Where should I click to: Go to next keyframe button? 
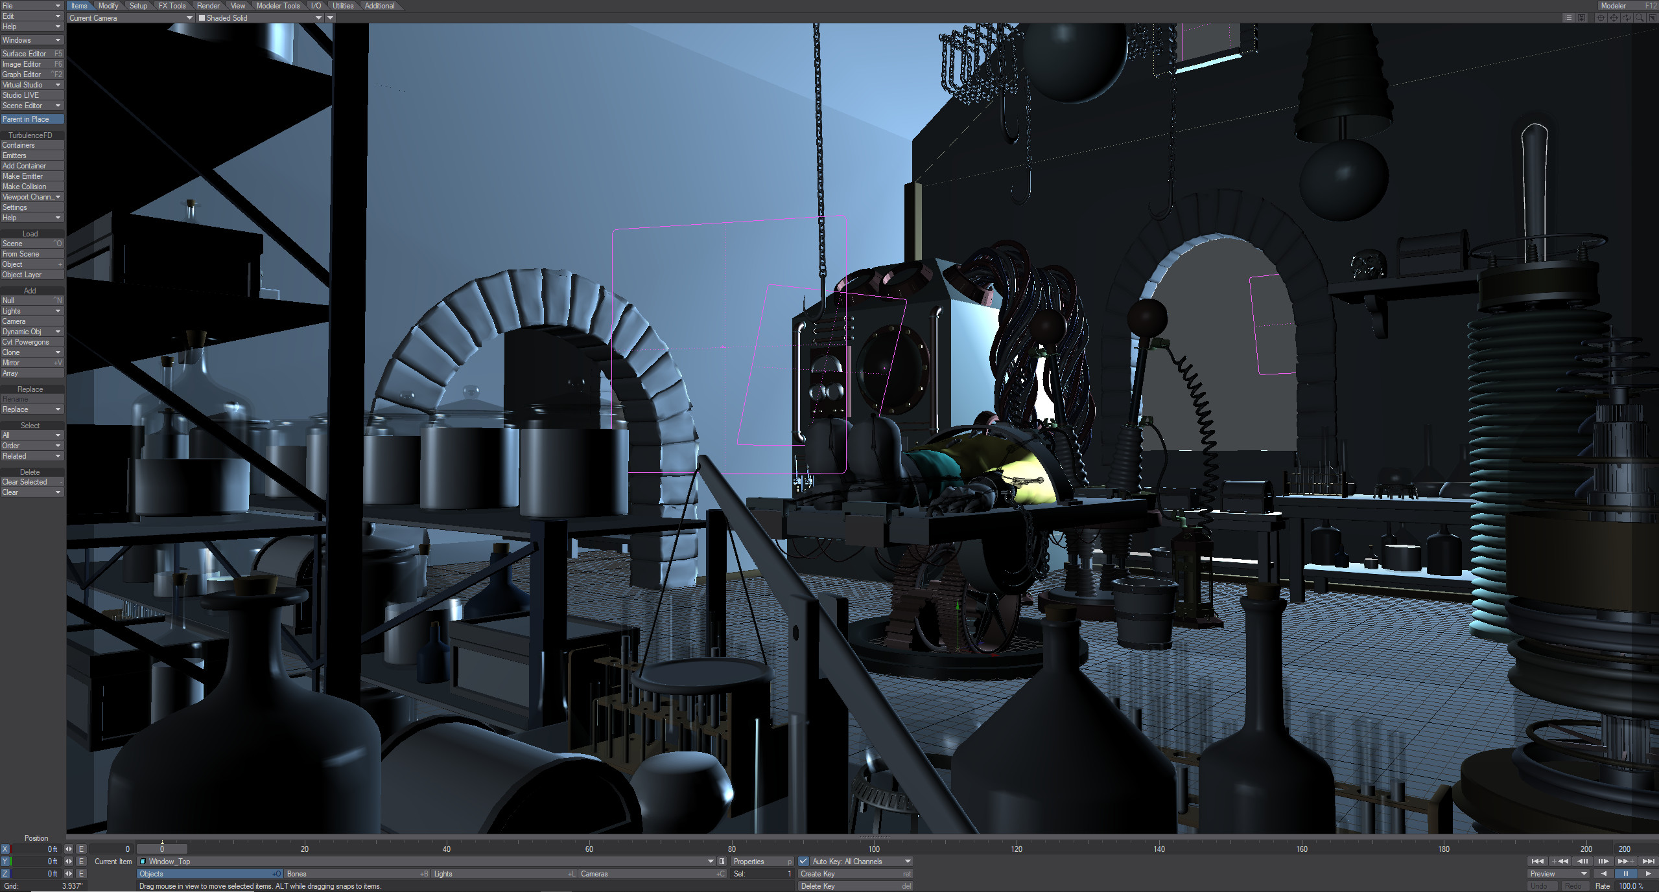pos(1625,861)
